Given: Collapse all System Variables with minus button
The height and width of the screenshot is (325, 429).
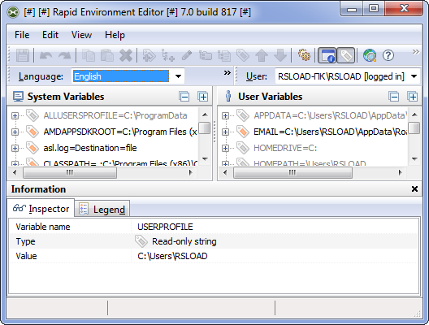Looking at the screenshot, I should tap(184, 97).
